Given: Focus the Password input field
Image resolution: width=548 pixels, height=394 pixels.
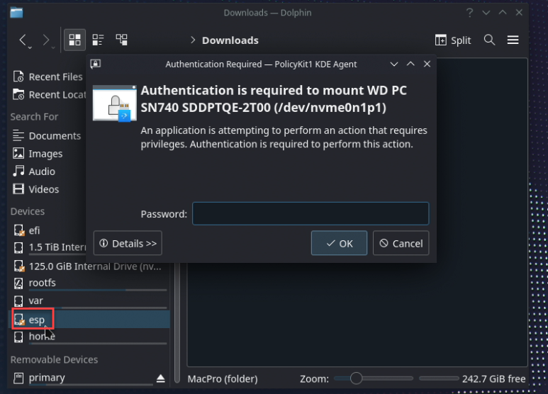Looking at the screenshot, I should (311, 213).
